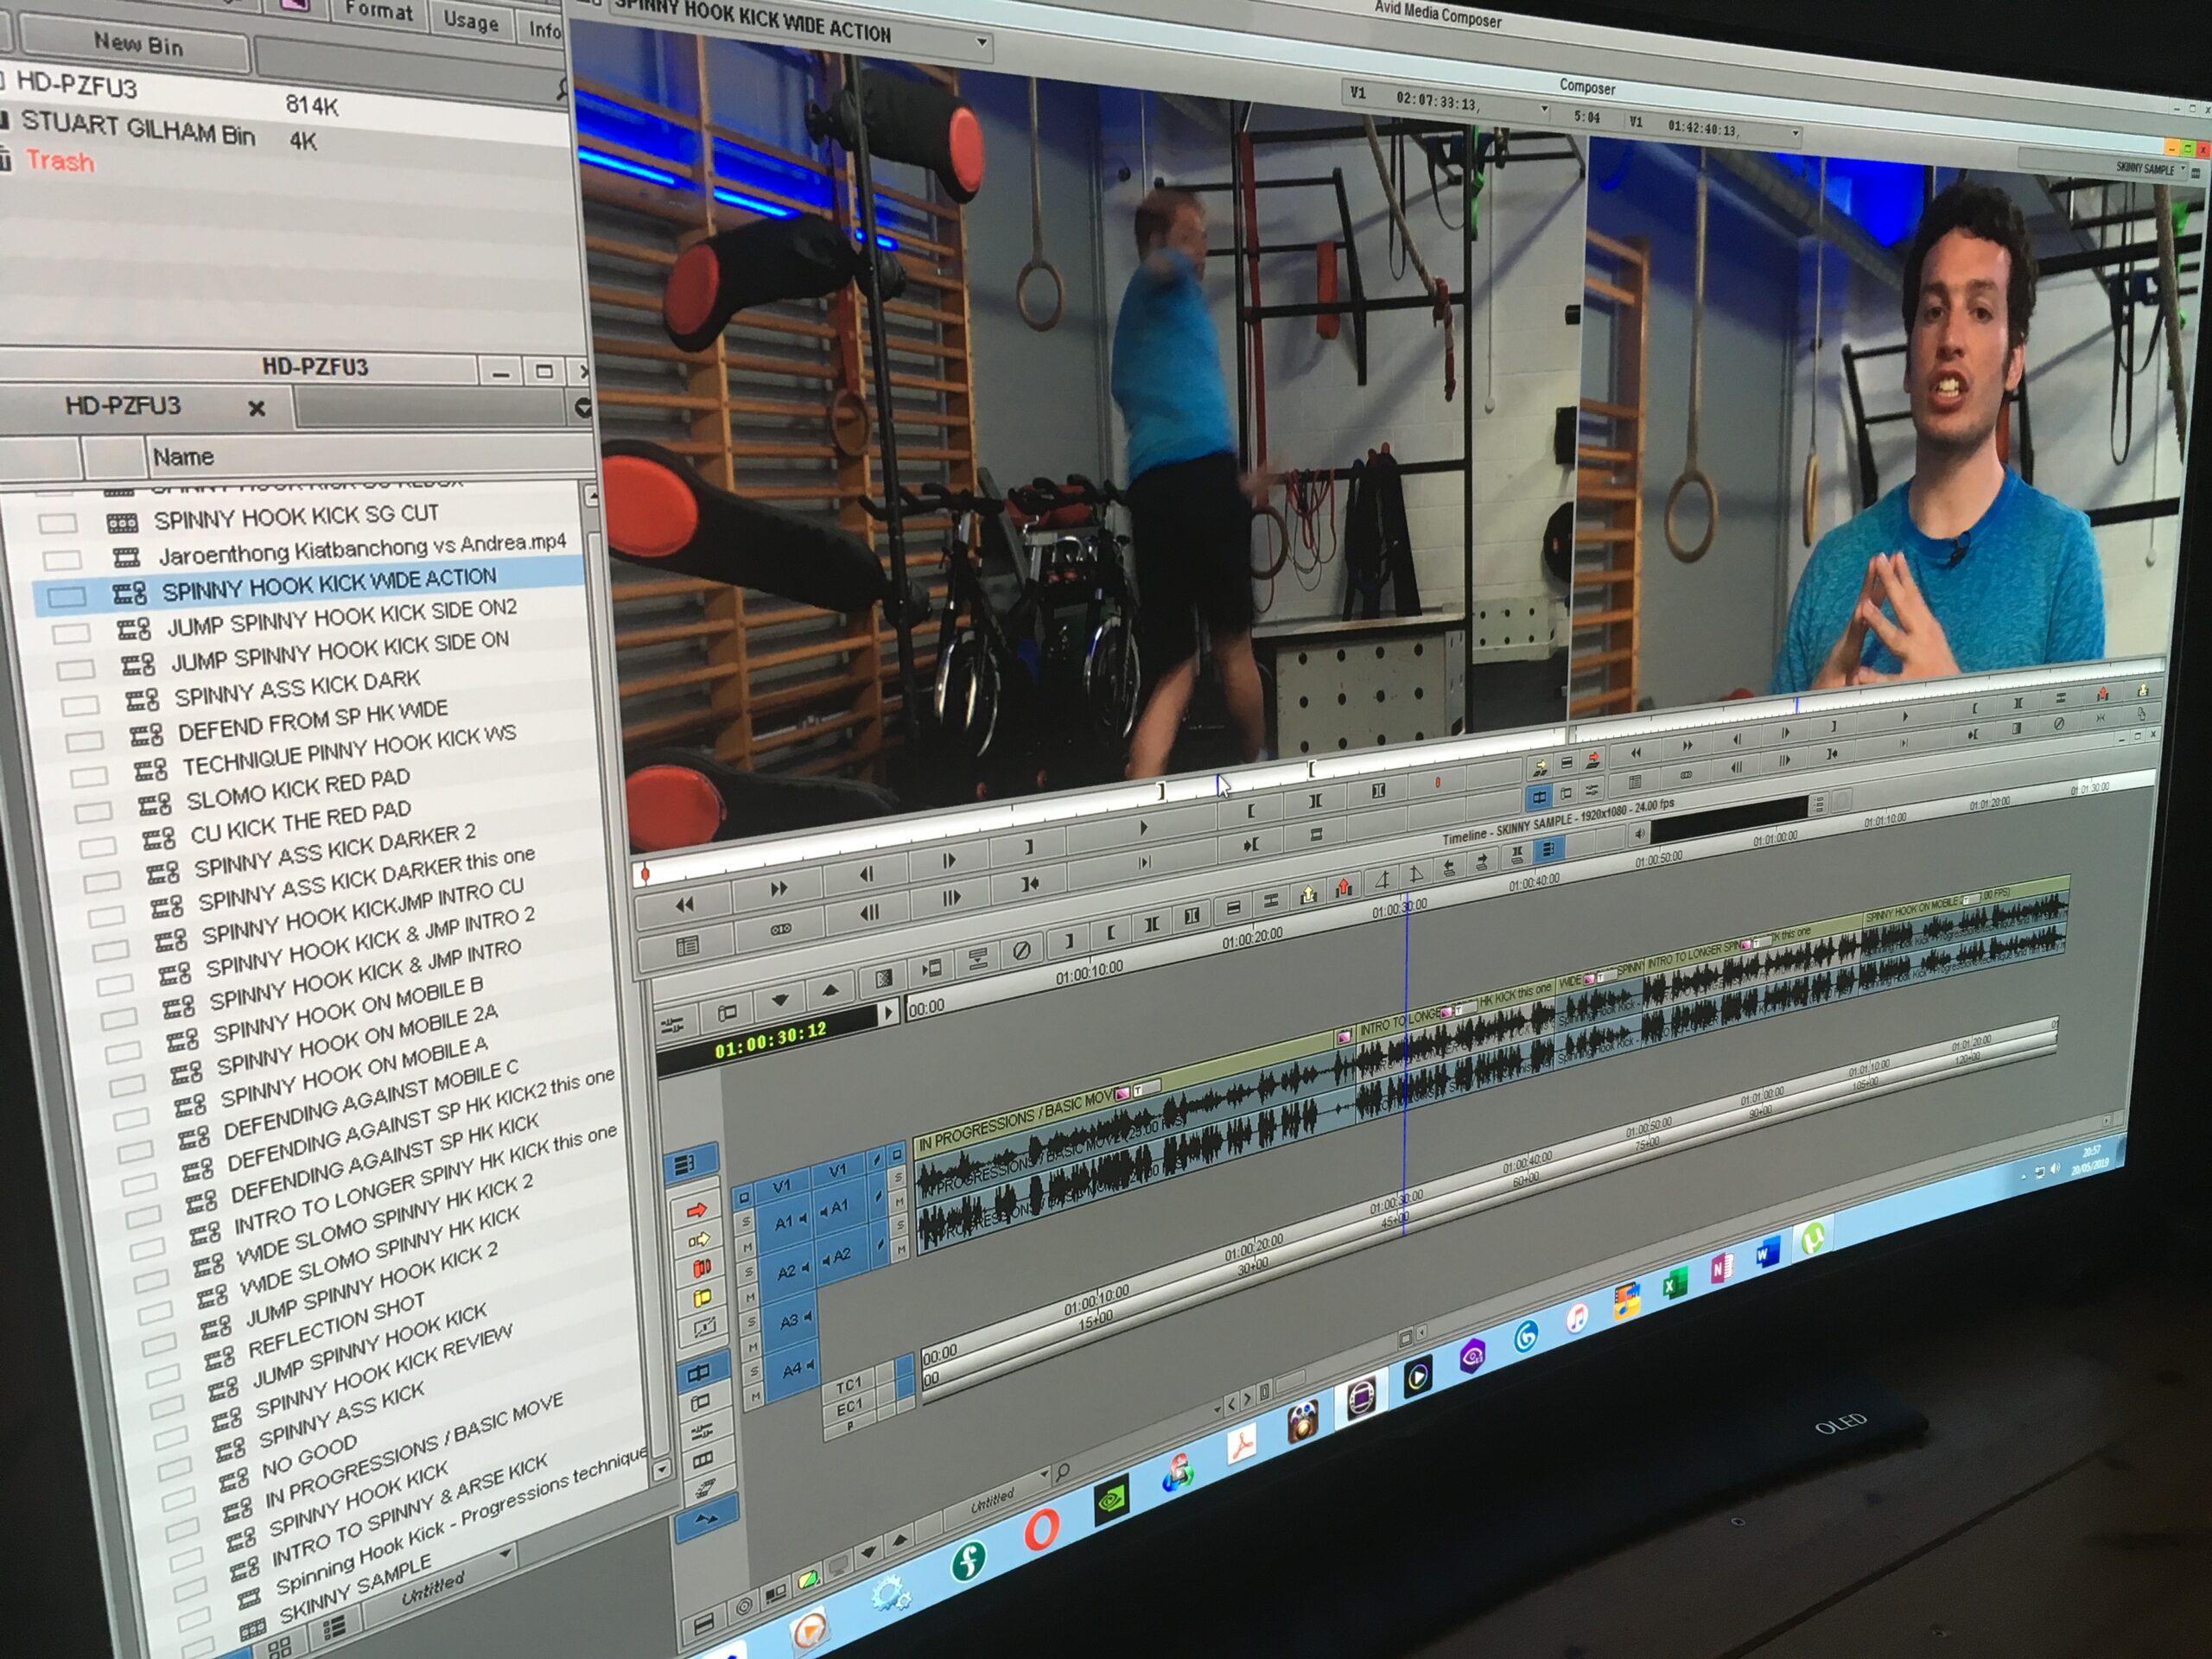
Task: Click the Gang tape icon under the source monitor
Action: click(x=781, y=929)
